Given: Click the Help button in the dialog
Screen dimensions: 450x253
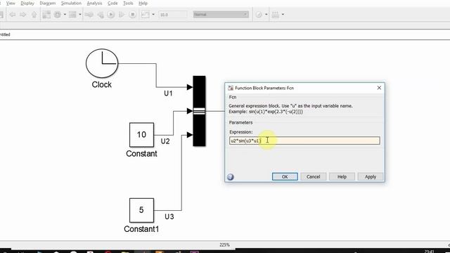Looking at the screenshot, I should 342,176.
